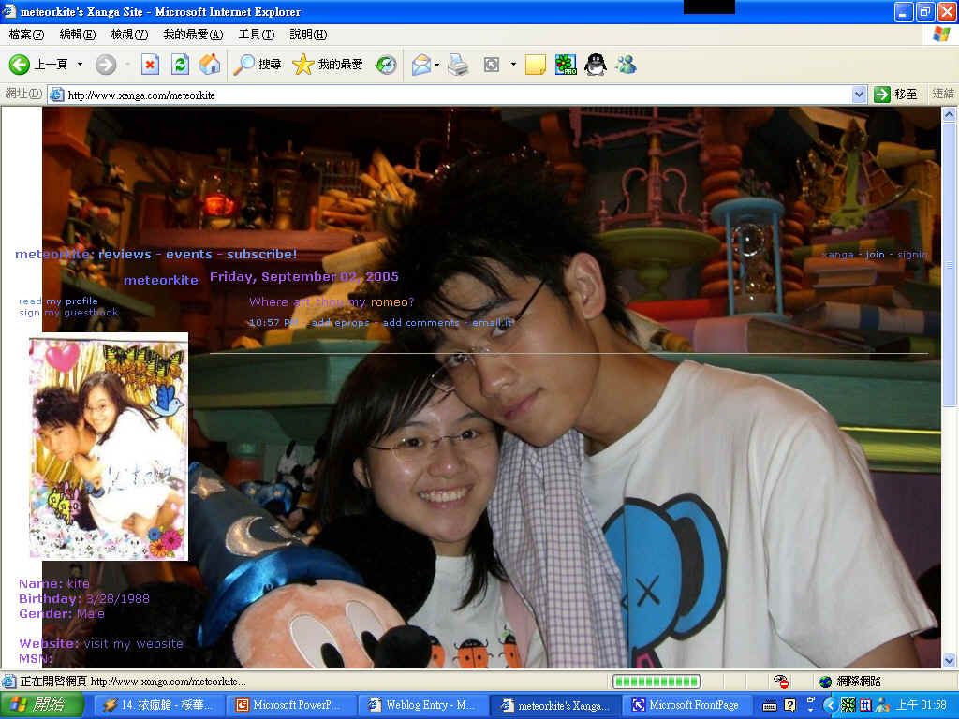This screenshot has height=719, width=959.
Task: Open the Mail button dropdown arrow
Action: coord(436,65)
